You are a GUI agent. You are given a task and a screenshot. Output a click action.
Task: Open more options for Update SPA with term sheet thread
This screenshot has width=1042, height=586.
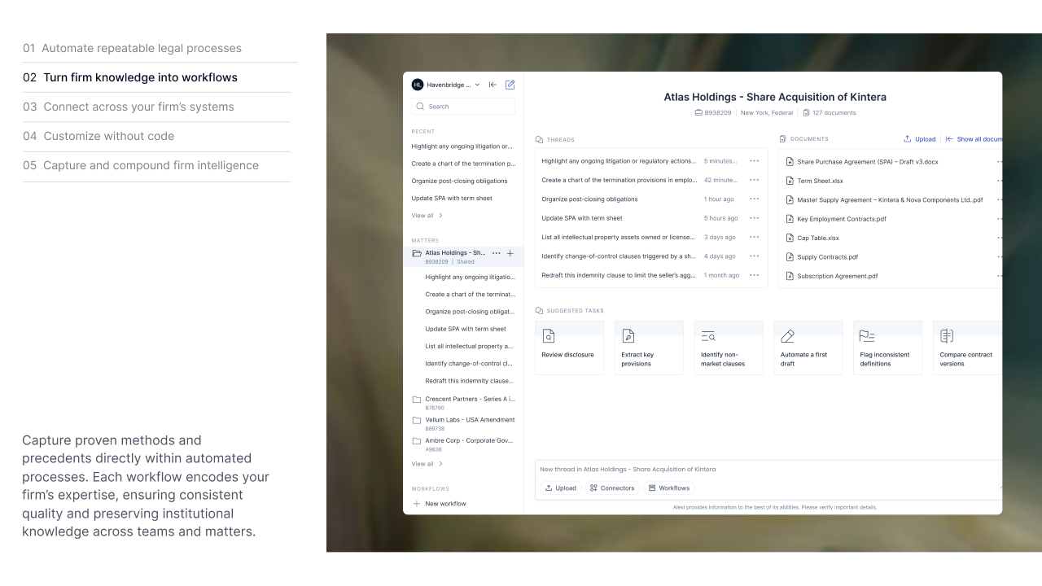point(754,218)
